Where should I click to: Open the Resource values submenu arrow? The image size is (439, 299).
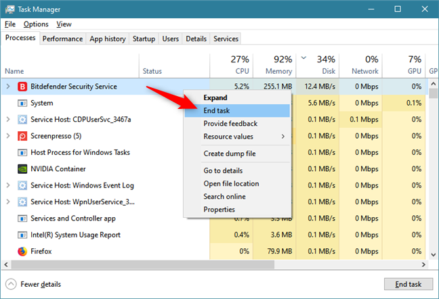[x=283, y=137]
